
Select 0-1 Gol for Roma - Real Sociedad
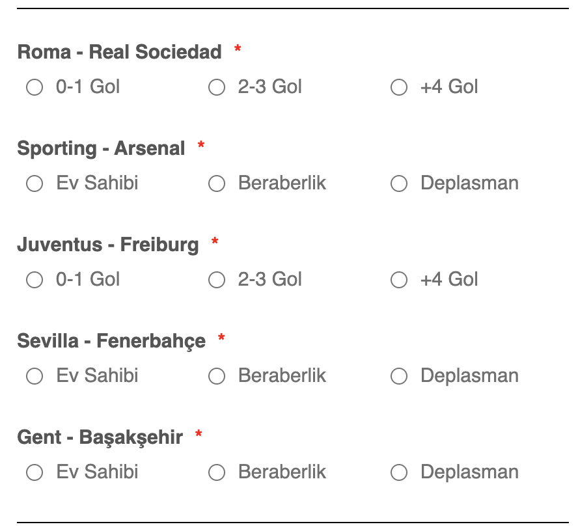pos(34,87)
